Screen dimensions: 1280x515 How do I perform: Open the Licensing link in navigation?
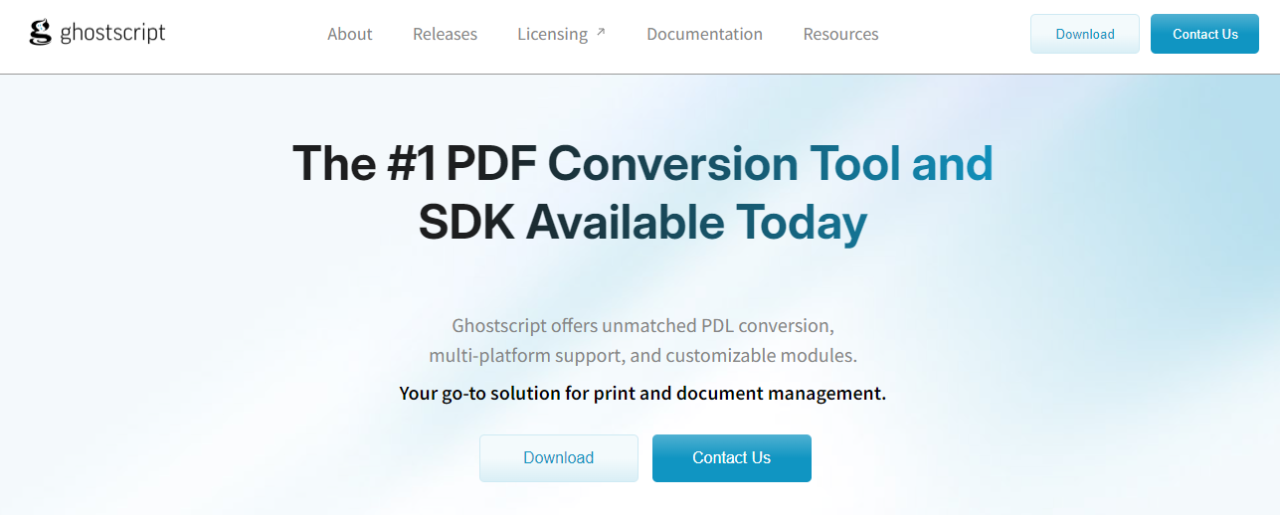552,34
